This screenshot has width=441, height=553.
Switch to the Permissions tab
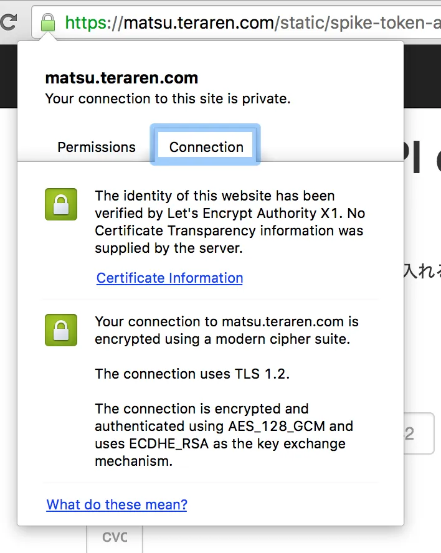tap(97, 147)
